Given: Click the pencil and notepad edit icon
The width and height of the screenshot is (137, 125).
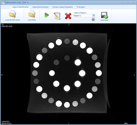Looking at the screenshot, I should click(57, 16).
